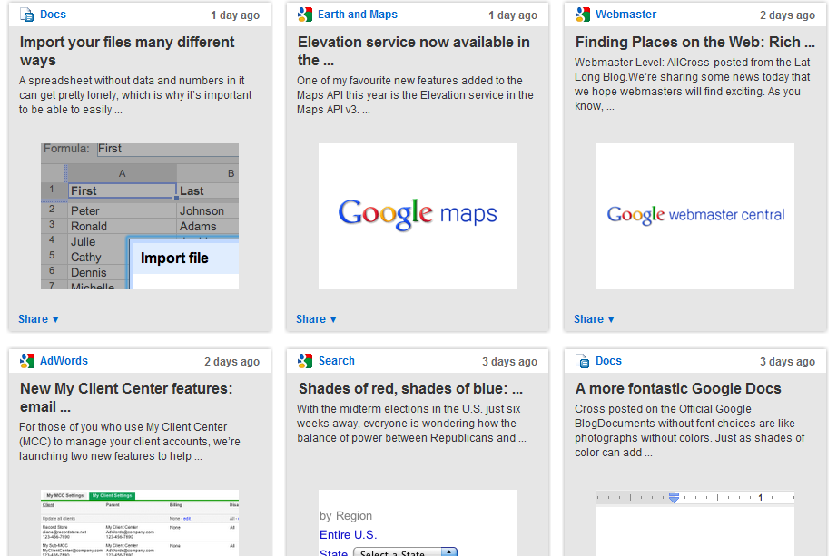Screen dimensions: 837x556
Task: Click the 'For those of you who use' summary
Action: click(130, 442)
